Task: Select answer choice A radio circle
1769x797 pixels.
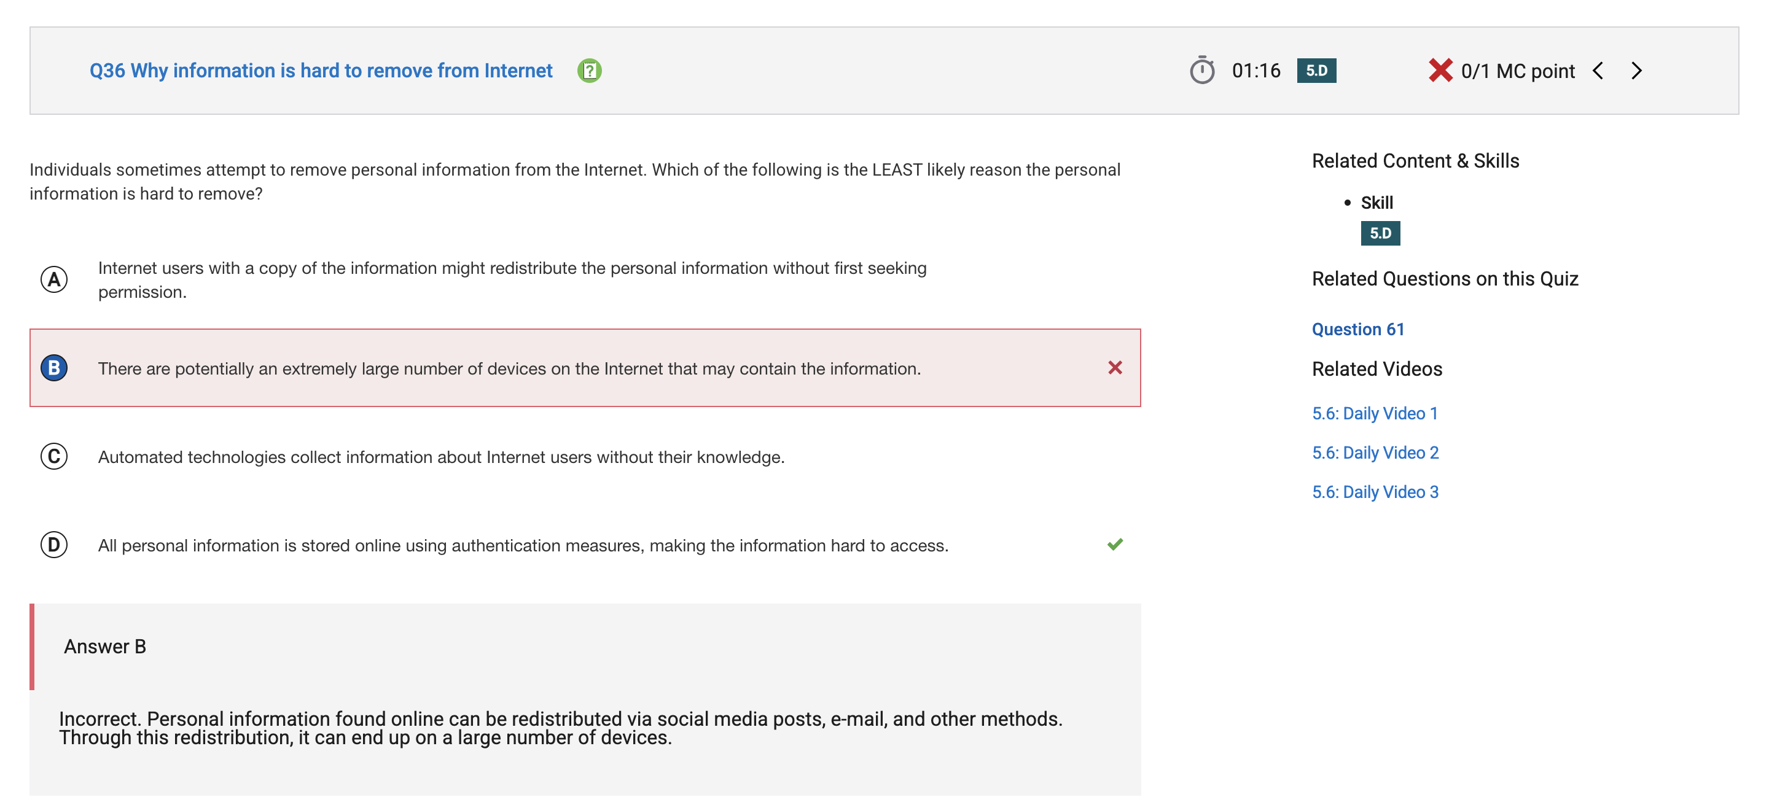Action: click(54, 279)
